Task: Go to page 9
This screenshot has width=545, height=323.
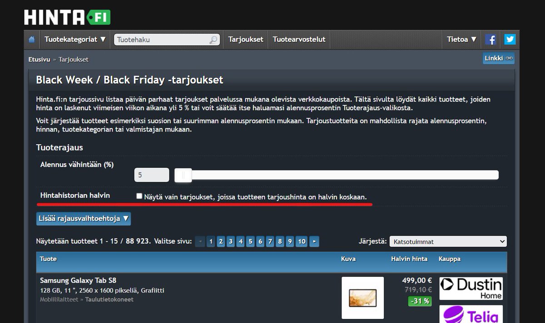Action: coord(290,241)
